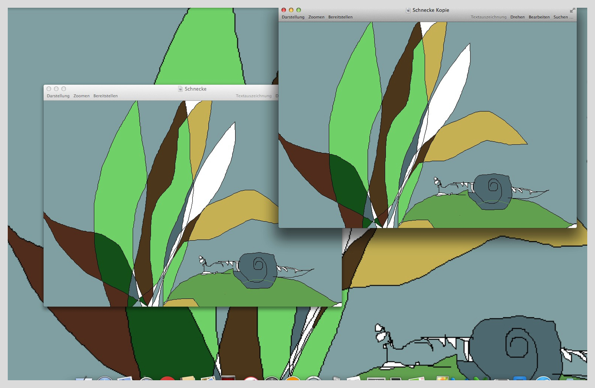Open Bereitstellen in Schnecke Kopie window
Viewport: 595px width, 388px height.
coord(340,17)
